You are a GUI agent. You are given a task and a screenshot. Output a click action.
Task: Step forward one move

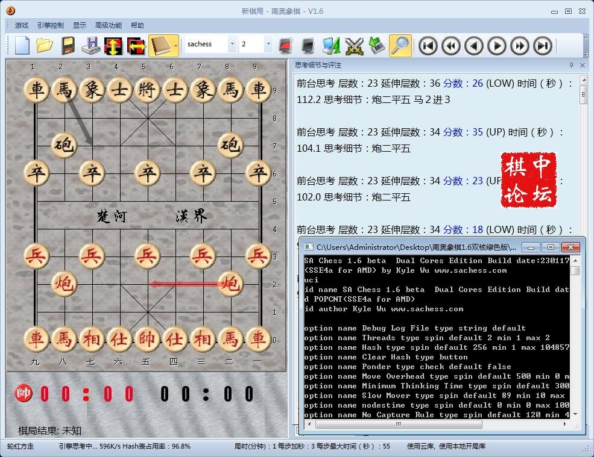497,46
